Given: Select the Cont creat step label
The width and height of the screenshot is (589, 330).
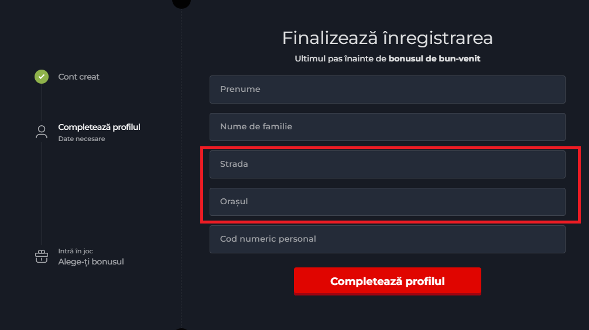Looking at the screenshot, I should (x=79, y=77).
